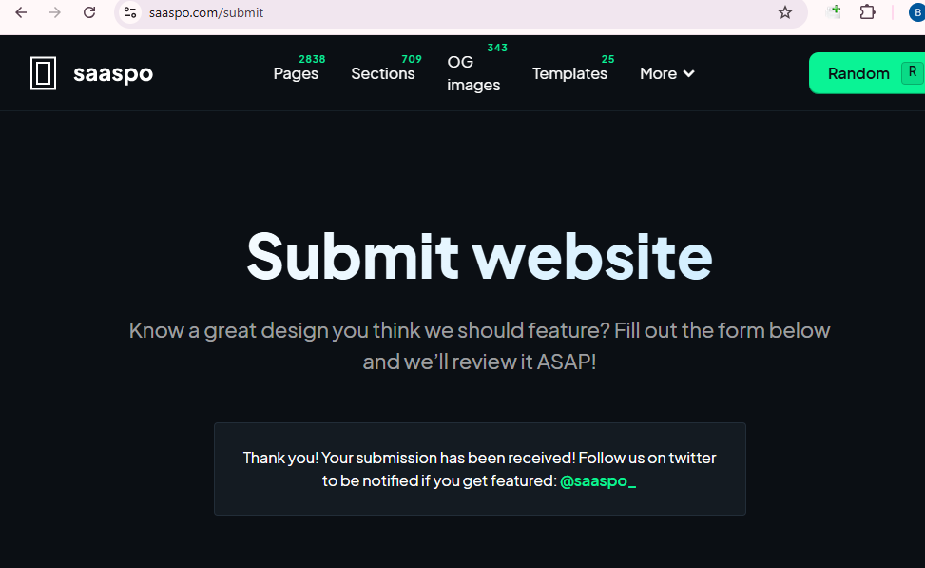Screen dimensions: 925x568
Task: Open site information icon beside URL
Action: coord(131,12)
